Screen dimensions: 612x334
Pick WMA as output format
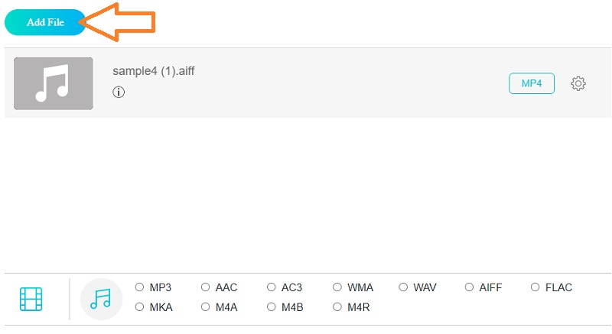click(337, 288)
